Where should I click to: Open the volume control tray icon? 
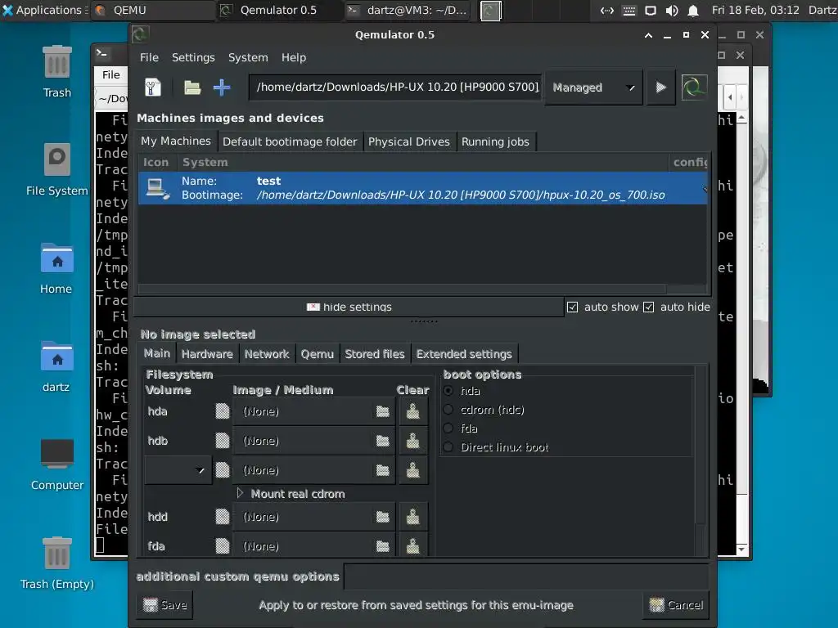(x=672, y=10)
